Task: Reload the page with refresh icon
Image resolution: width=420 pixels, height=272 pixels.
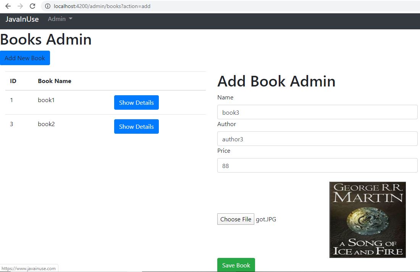Action: point(32,6)
